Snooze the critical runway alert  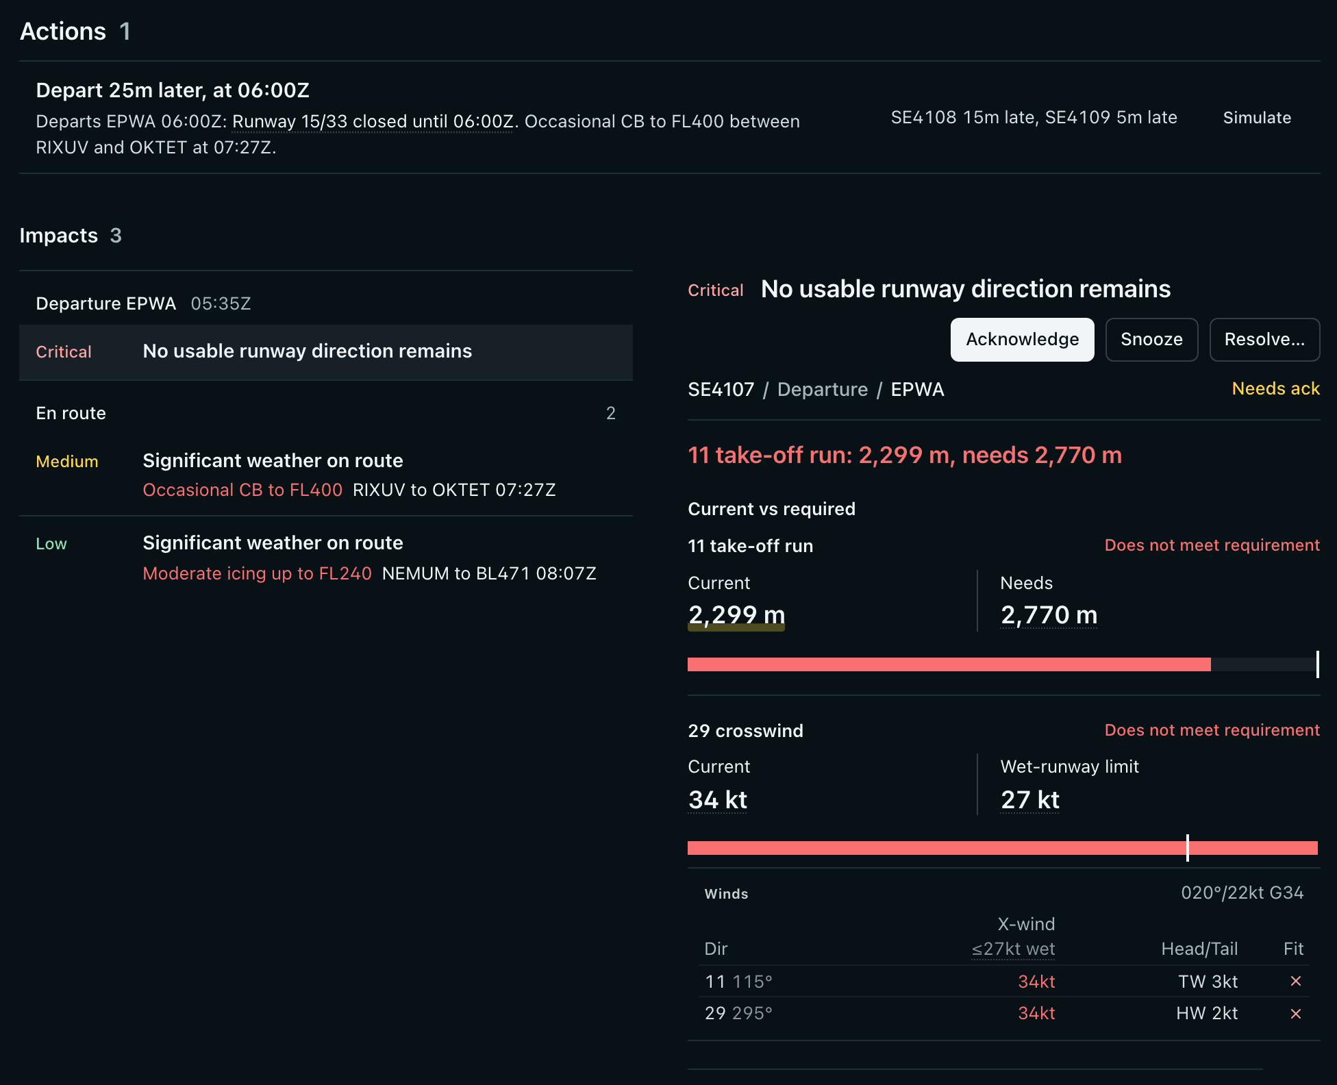(1151, 339)
